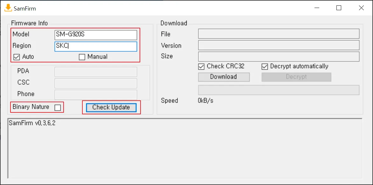
Task: Click the 'Download' group label
Action: pyautogui.click(x=174, y=23)
